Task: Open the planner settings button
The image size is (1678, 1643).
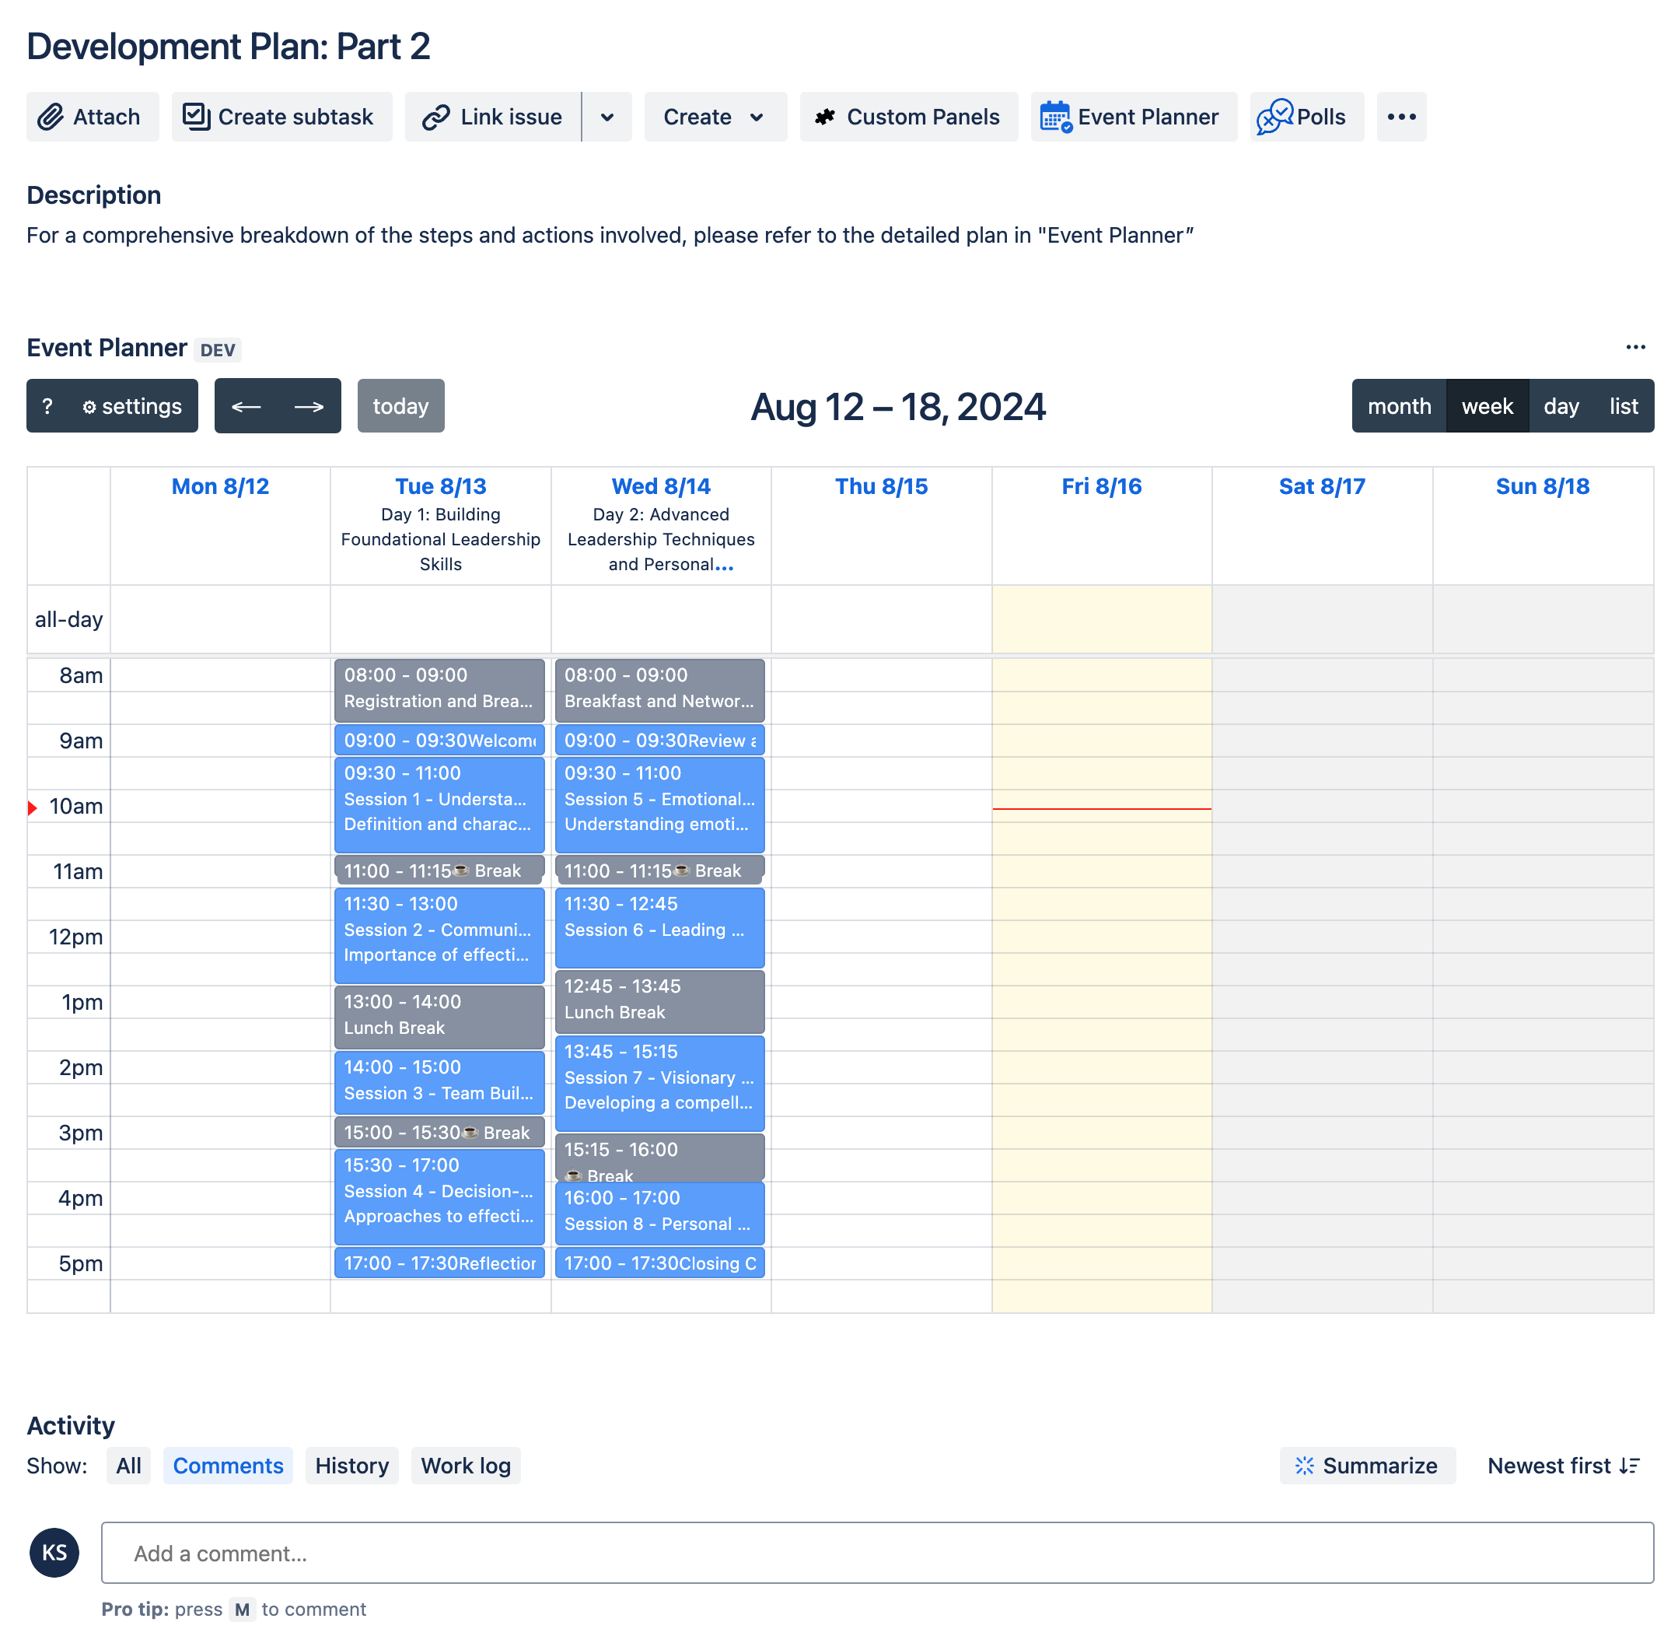Action: (132, 406)
